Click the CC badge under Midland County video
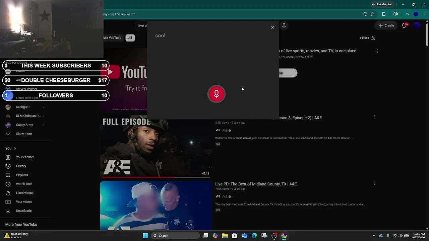Screen dimensions: 429x241 (x=218, y=210)
